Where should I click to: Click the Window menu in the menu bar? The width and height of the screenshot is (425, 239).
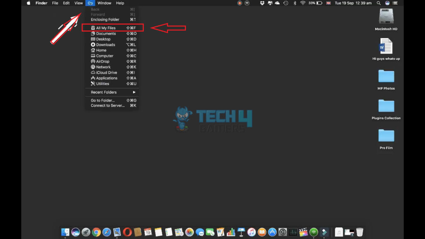coord(104,3)
